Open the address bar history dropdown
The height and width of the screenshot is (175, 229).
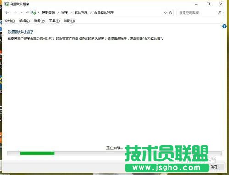pyautogui.click(x=165, y=13)
